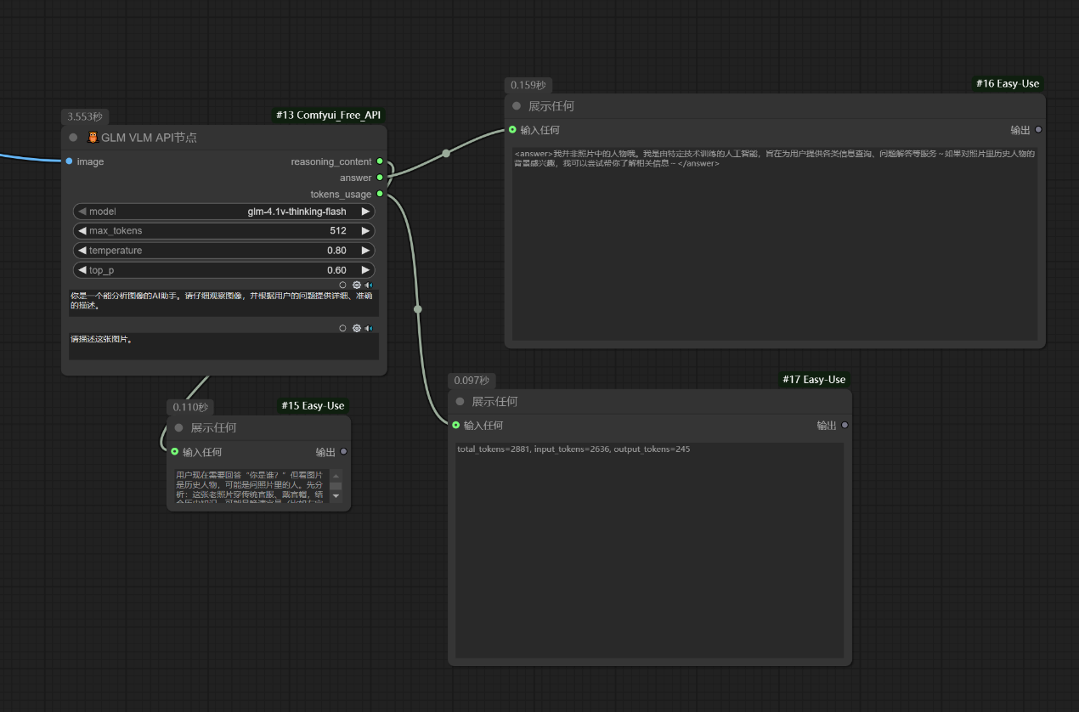
Task: Click the speaker icon above the user prompt
Action: 369,328
